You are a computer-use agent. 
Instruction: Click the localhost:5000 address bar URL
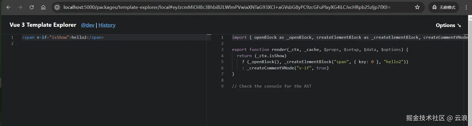[227, 7]
